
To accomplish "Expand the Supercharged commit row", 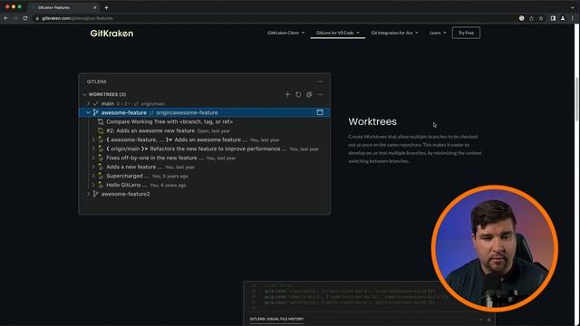I will [x=93, y=176].
